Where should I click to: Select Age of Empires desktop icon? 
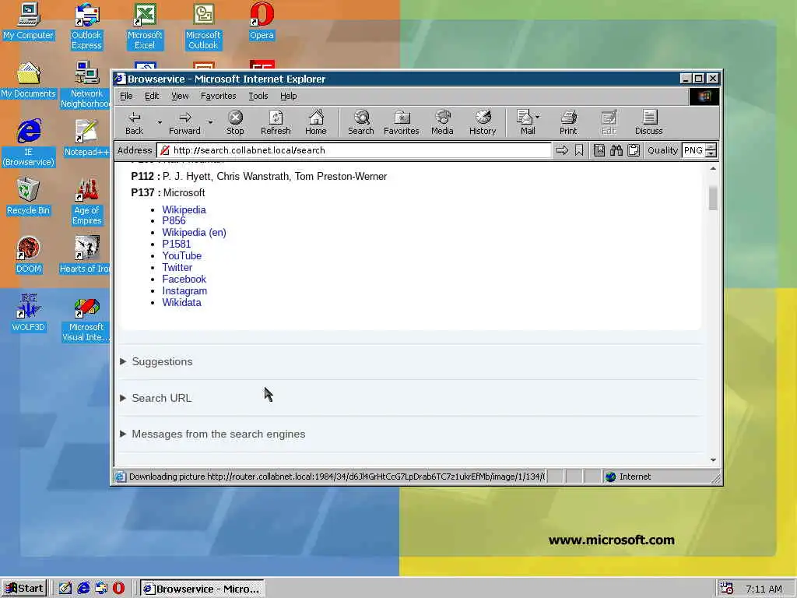[86, 202]
